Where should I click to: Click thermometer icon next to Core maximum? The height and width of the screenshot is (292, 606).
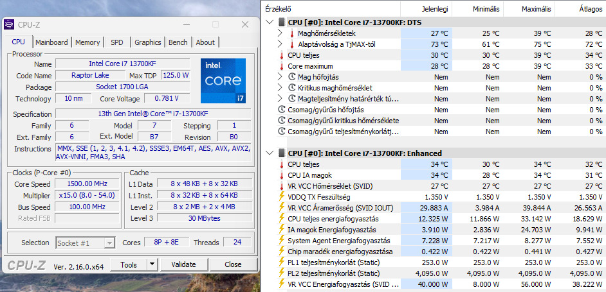[x=282, y=66]
